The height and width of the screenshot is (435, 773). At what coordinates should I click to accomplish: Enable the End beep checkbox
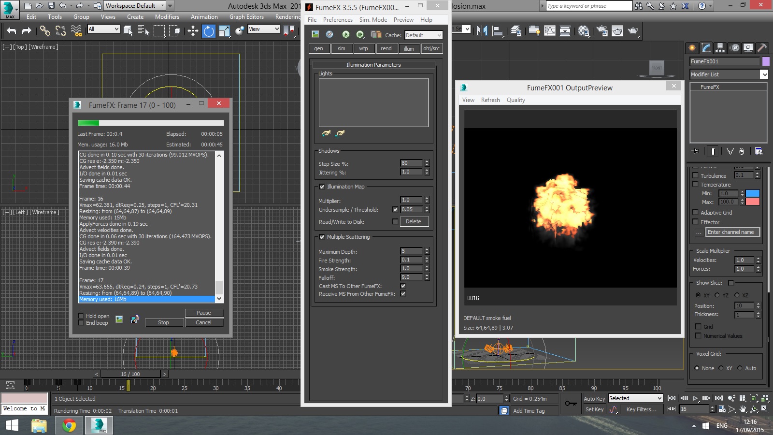coord(81,323)
